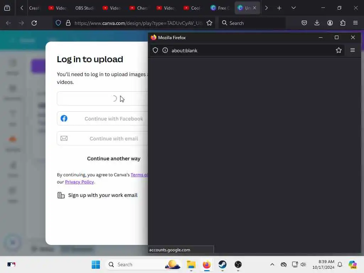Switch to the 'OBS Studi' tab

[84, 8]
